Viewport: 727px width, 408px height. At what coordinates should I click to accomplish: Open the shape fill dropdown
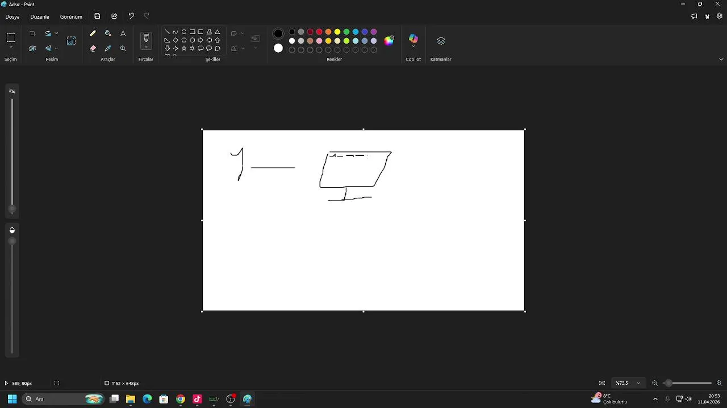click(x=243, y=49)
